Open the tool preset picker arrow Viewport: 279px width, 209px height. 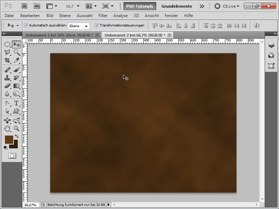coord(17,25)
